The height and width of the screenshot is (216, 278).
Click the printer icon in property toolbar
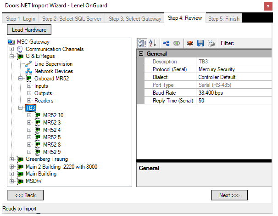coord(211,43)
